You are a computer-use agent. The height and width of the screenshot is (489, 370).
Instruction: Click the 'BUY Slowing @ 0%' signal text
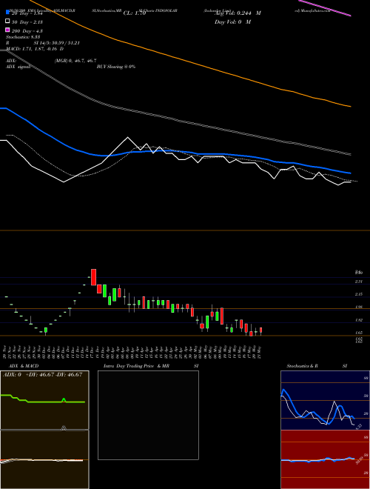coord(116,67)
